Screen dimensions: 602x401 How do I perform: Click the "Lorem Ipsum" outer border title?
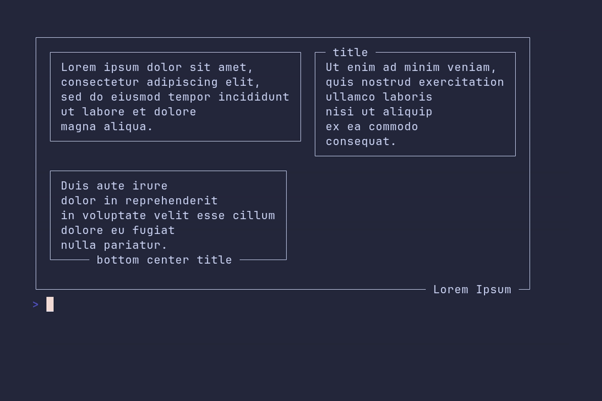tap(472, 289)
